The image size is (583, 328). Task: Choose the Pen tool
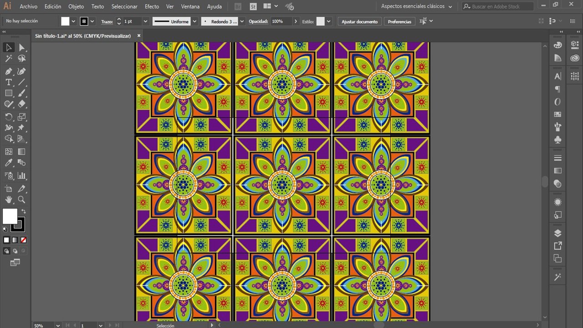[9, 71]
